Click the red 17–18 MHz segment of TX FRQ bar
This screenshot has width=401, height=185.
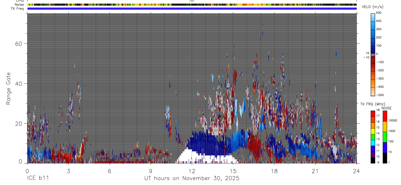click(373, 114)
